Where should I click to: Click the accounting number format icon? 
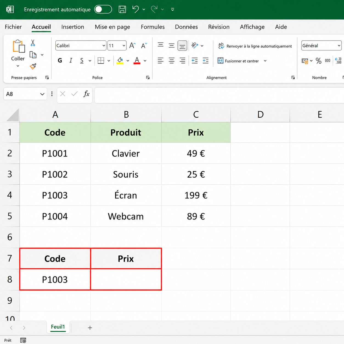[x=305, y=61]
